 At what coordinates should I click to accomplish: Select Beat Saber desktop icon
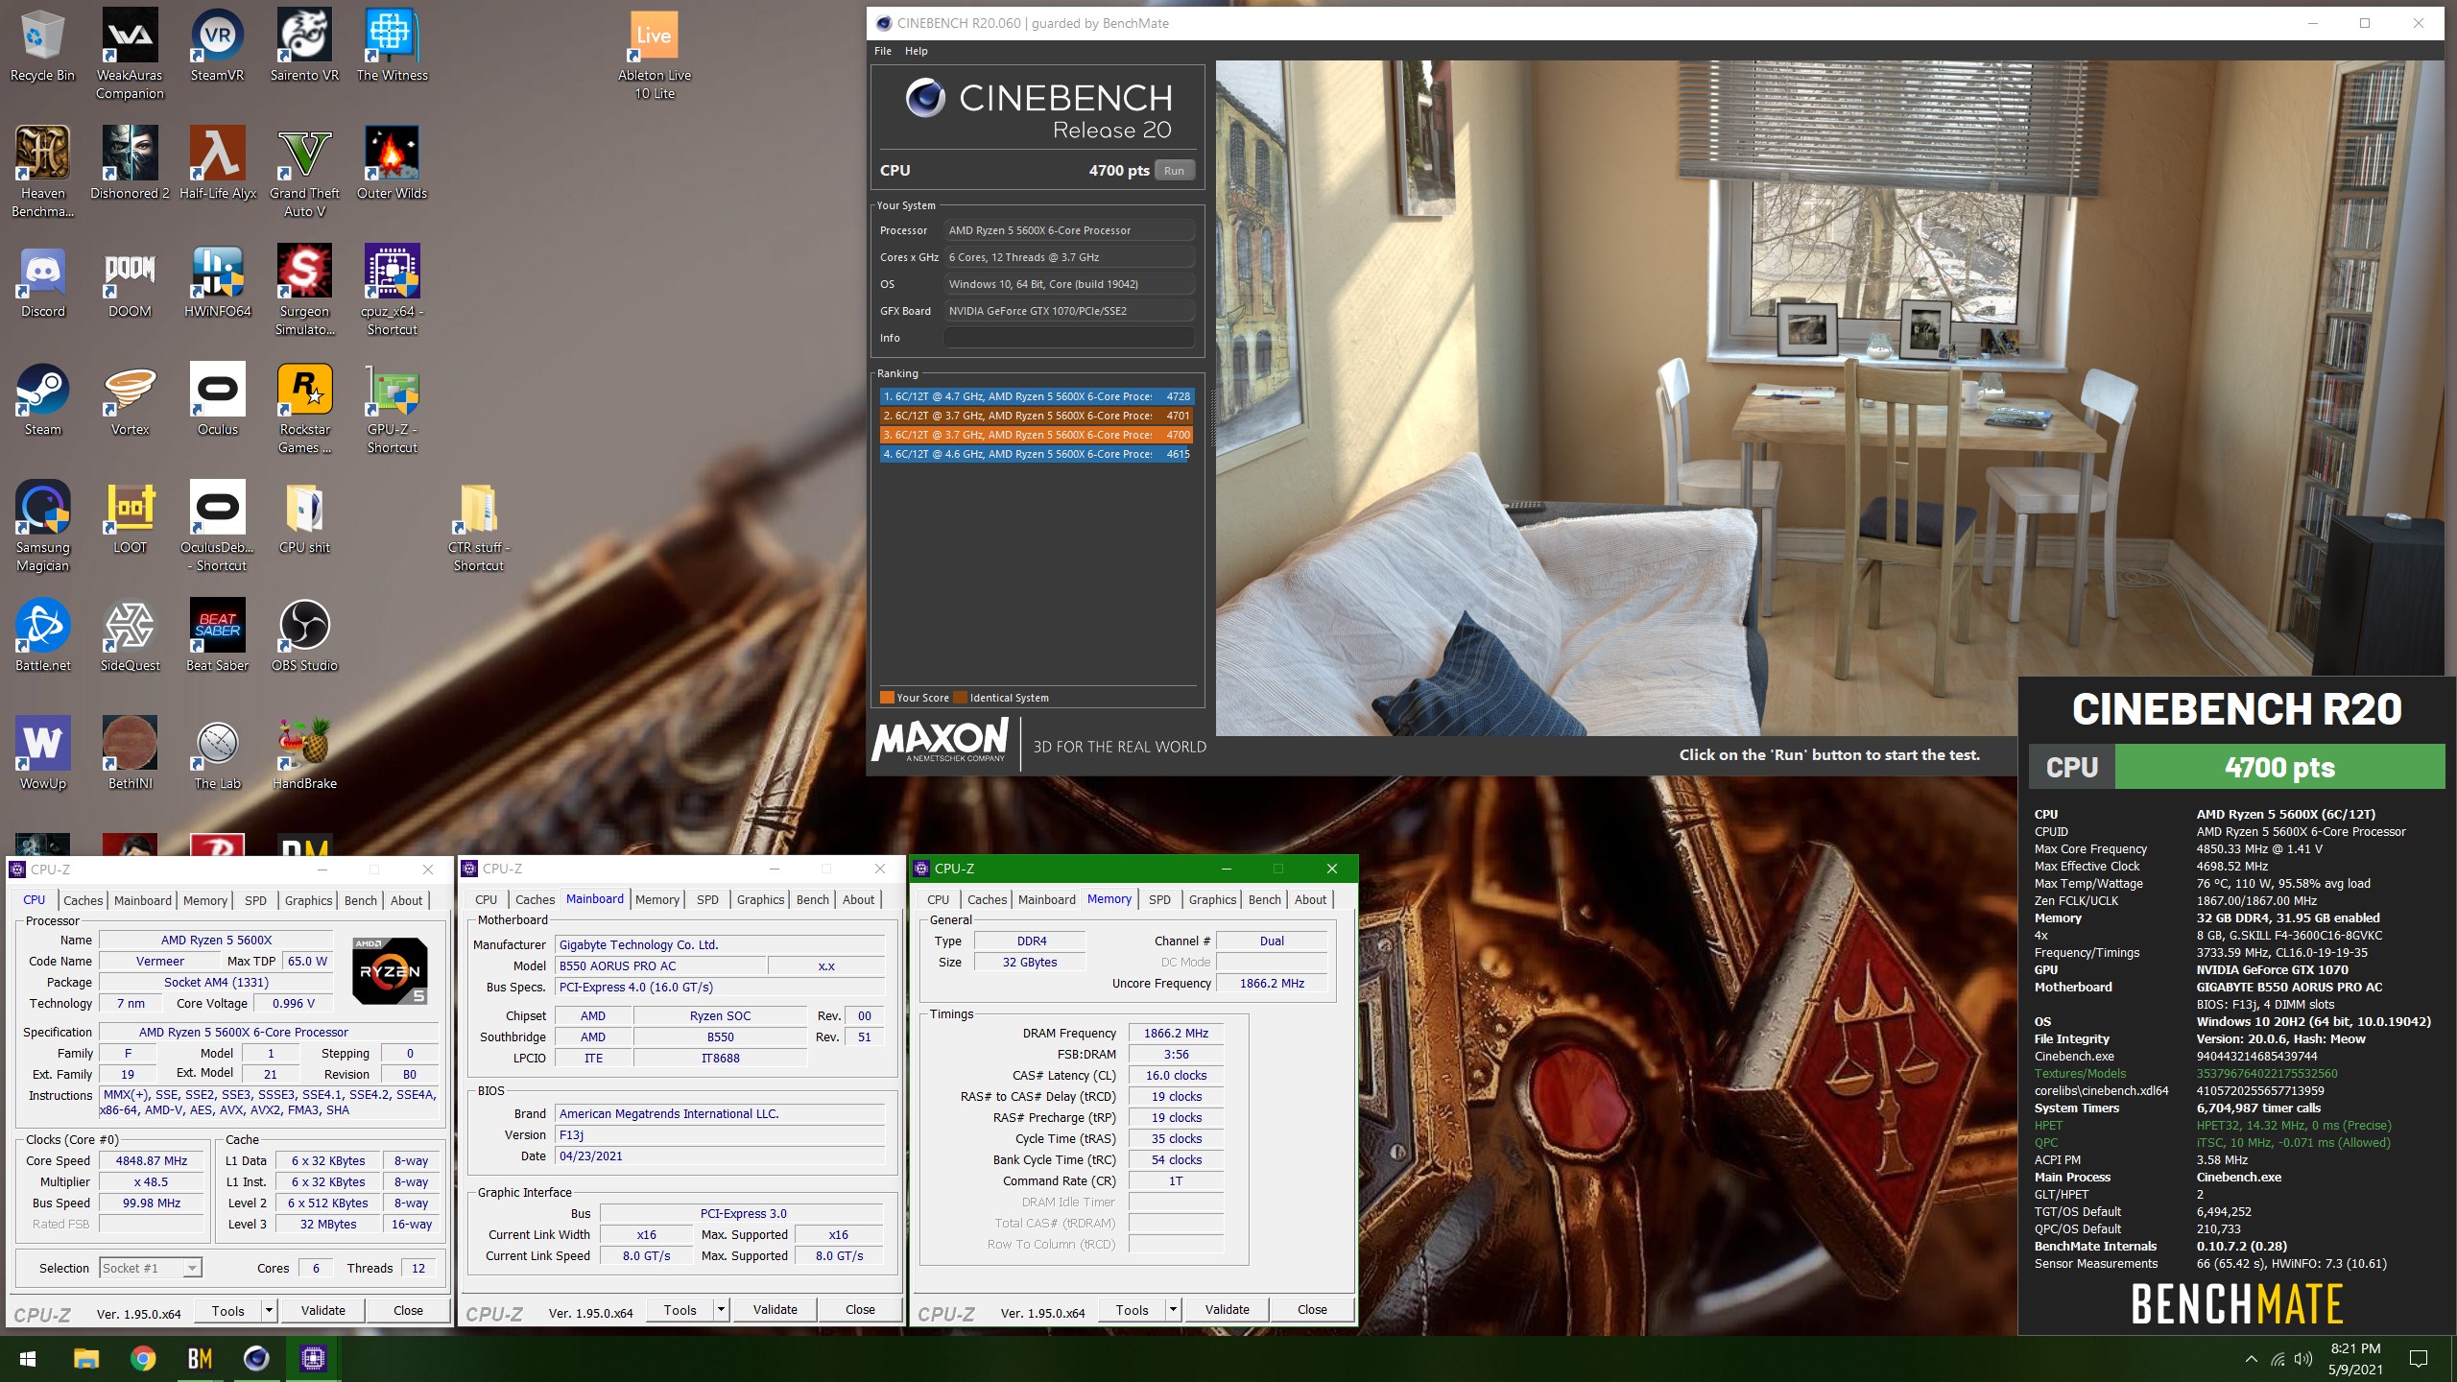[217, 636]
